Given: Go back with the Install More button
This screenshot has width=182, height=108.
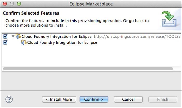Looking at the screenshot, I should click(59, 99).
